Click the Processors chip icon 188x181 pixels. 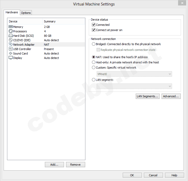(x=11, y=31)
